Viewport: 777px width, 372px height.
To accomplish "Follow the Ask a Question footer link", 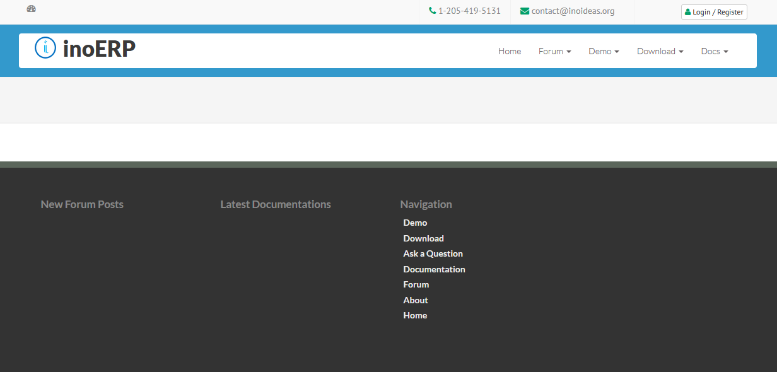I will (x=433, y=253).
